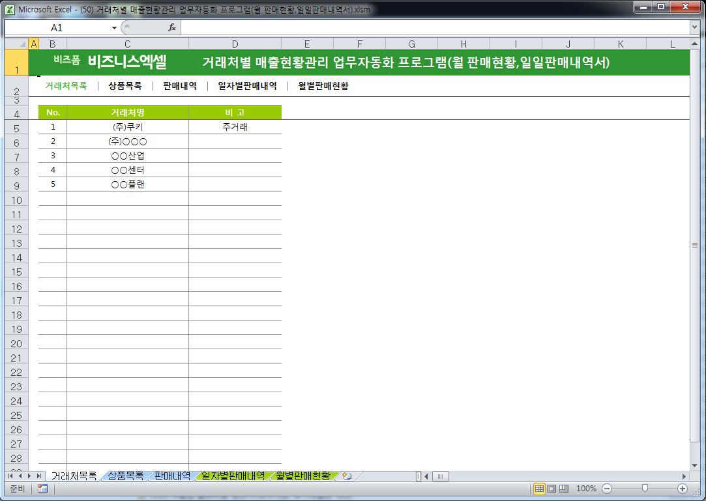Expand the formula bar with the chevron
The image size is (706, 501).
(x=694, y=27)
